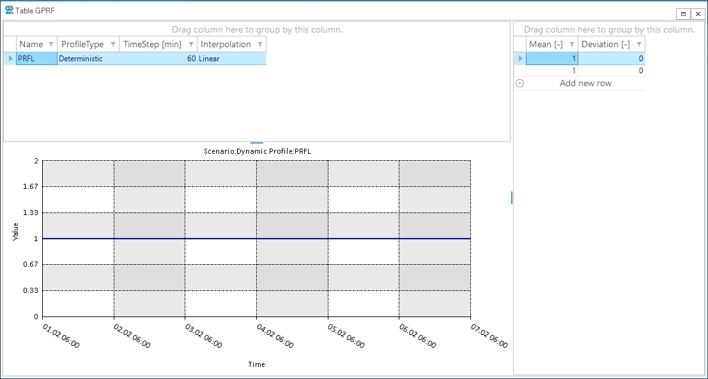Open the TimeStep [min] column filter funnel
Image resolution: width=708 pixels, height=379 pixels.
191,44
